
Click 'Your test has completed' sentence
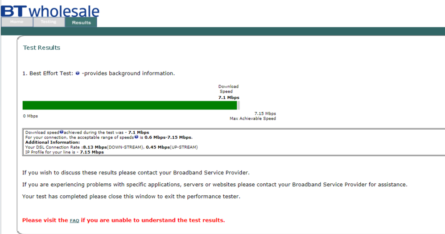point(131,196)
